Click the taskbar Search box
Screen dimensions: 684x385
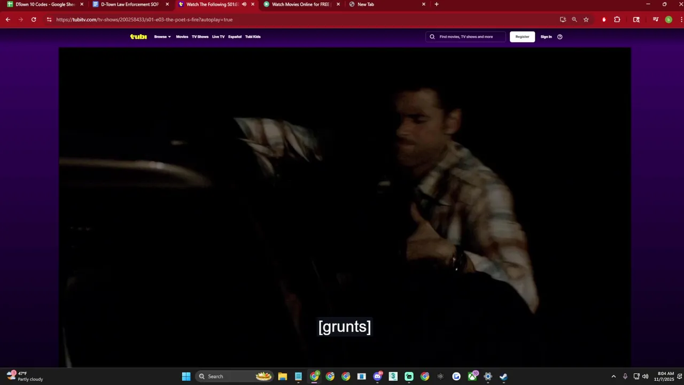(x=235, y=376)
